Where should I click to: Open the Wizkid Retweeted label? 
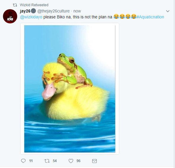pos(34,5)
